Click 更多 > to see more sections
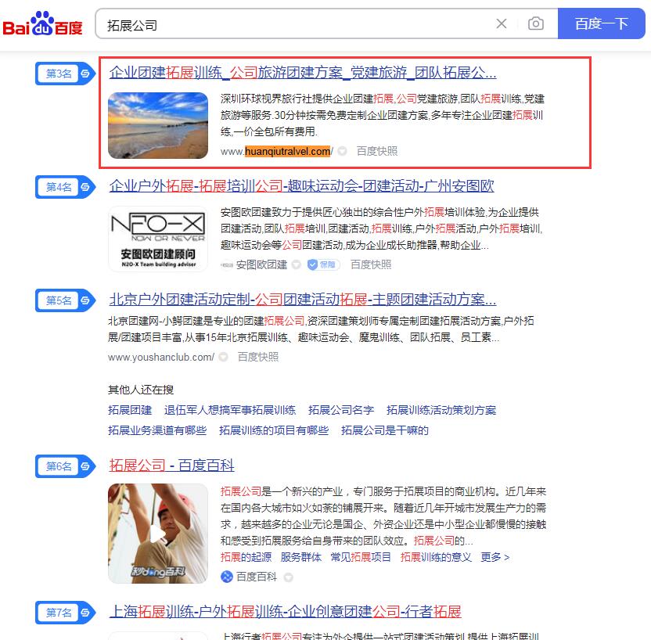The width and height of the screenshot is (651, 640). (x=495, y=557)
